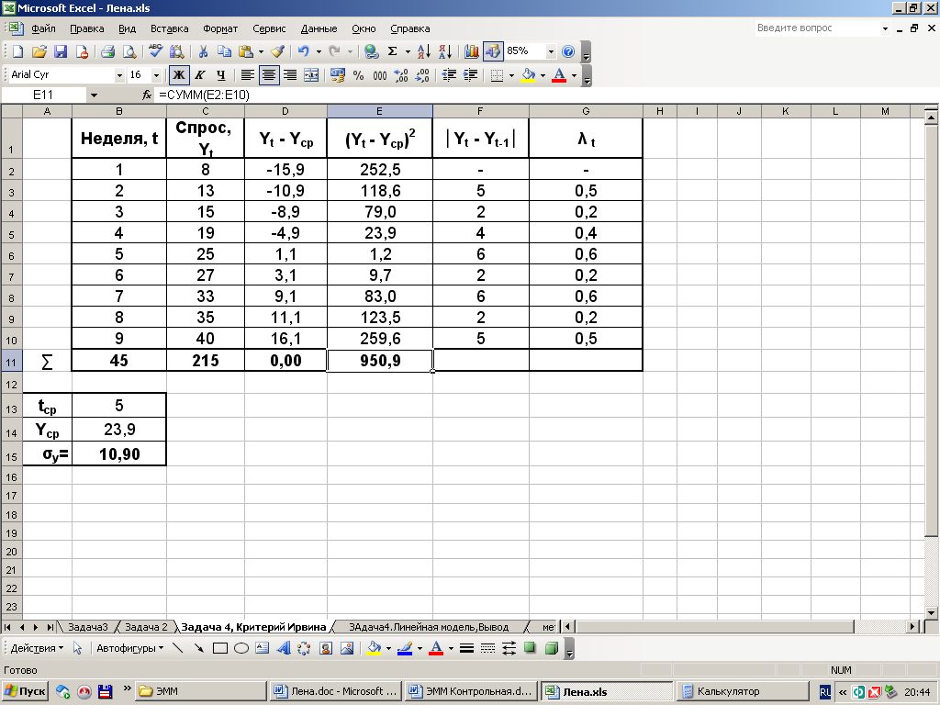This screenshot has height=705, width=940.
Task: Switch to the Задача 2 sheet tab
Action: 146,627
